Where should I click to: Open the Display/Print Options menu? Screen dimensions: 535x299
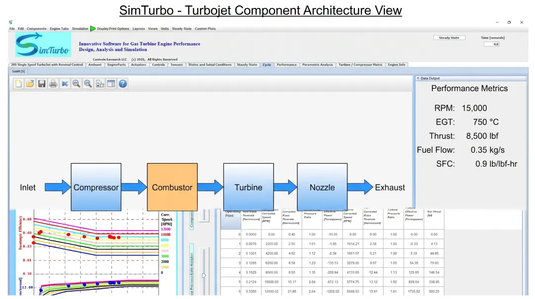113,29
